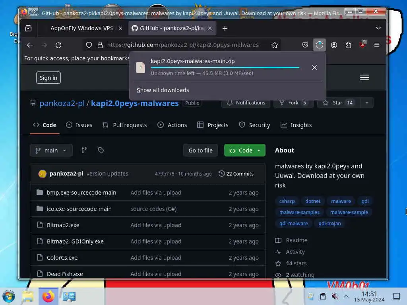407x305 pixels.
Task: Open the Star lists dropdown arrow
Action: (x=367, y=103)
